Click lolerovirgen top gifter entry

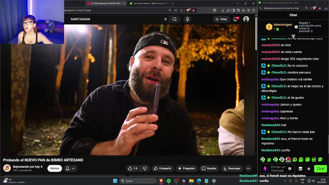[x=279, y=27]
